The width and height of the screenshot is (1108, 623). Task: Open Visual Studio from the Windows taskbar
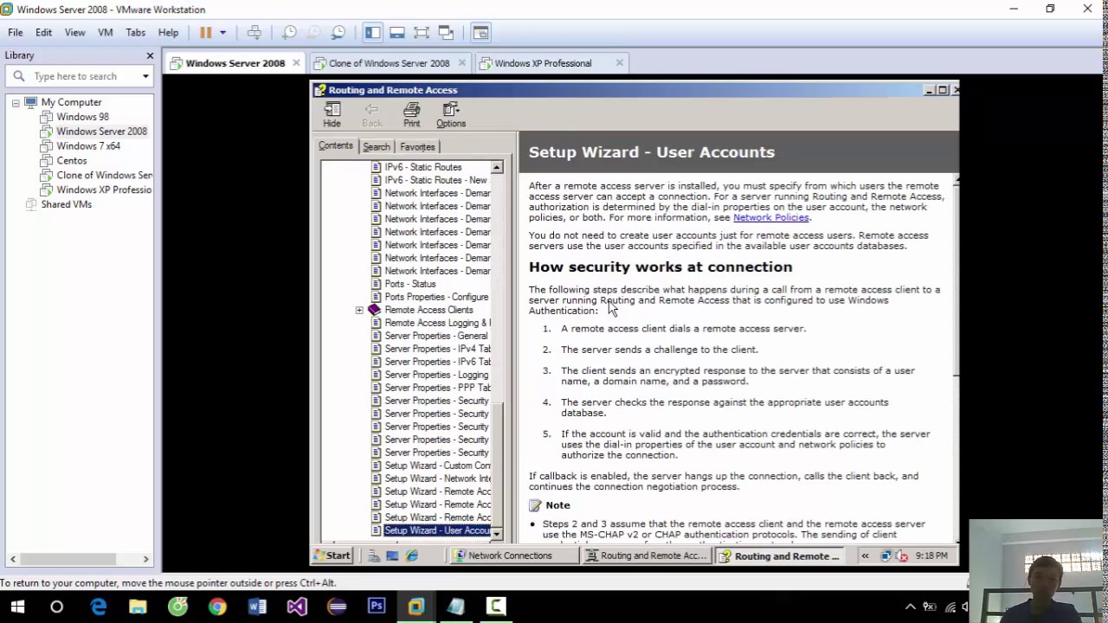click(297, 606)
